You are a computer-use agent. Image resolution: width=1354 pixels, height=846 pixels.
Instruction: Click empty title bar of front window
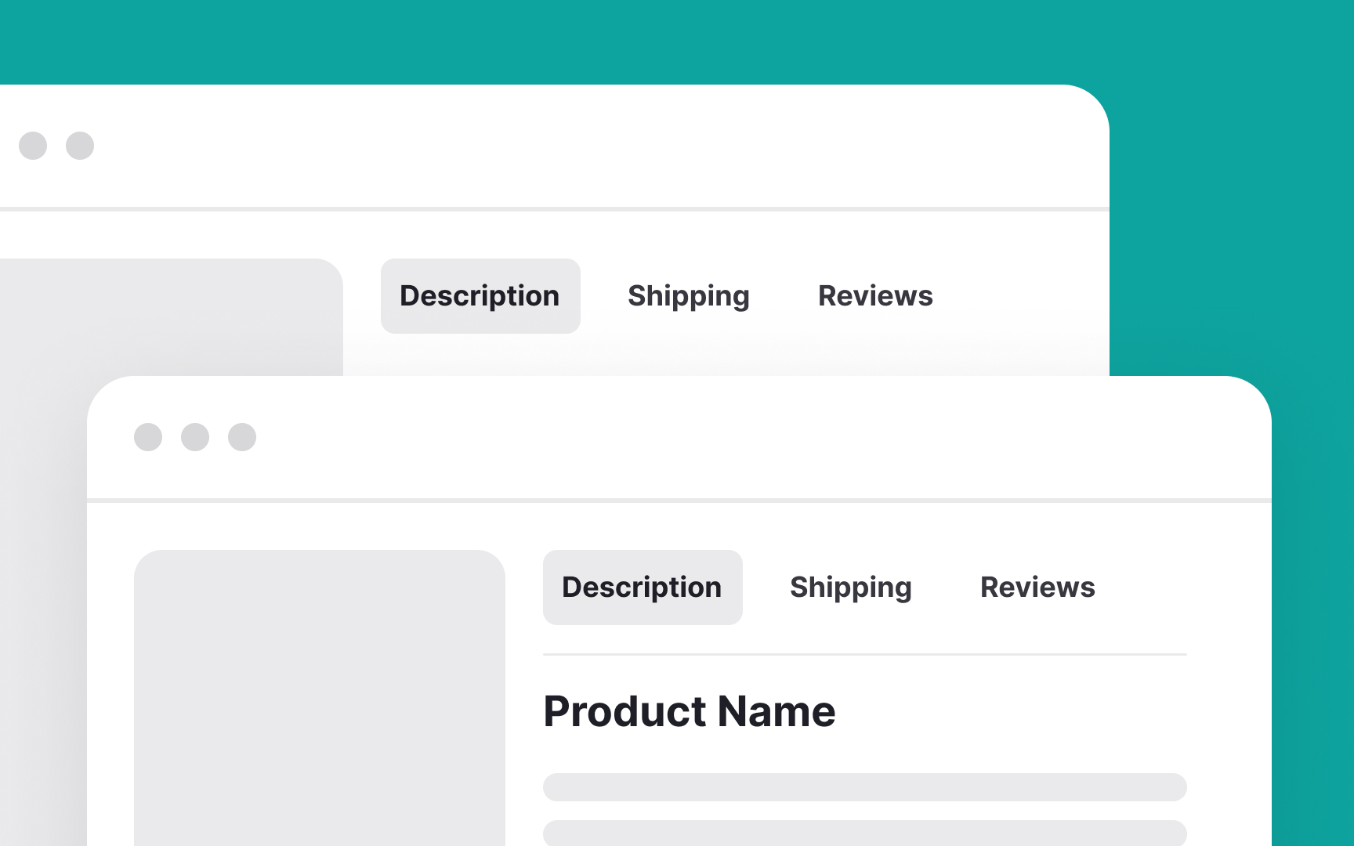tap(705, 437)
